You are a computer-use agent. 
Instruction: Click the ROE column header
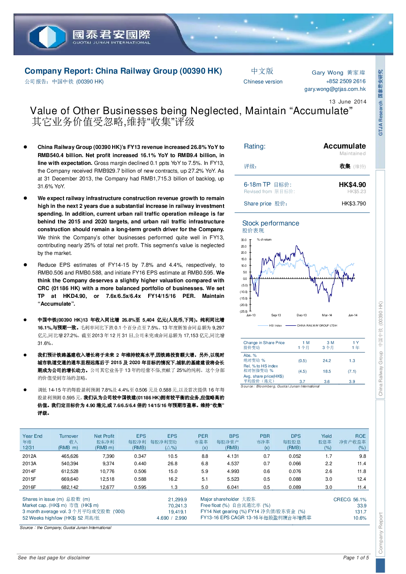pos(360,436)
